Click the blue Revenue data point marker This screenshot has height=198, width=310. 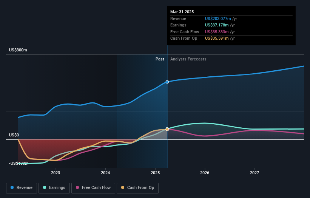(x=167, y=82)
